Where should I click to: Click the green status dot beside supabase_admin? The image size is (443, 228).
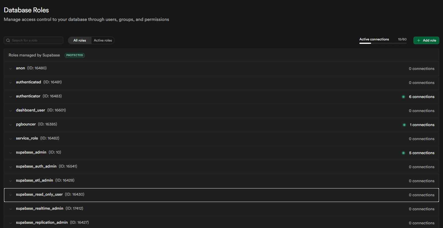(x=403, y=153)
